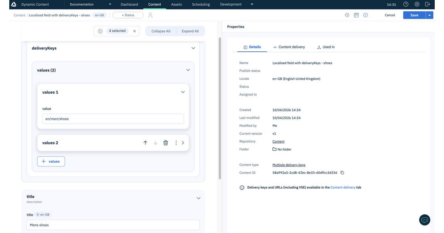
Task: Toggle the info properties icon
Action: click(366, 15)
